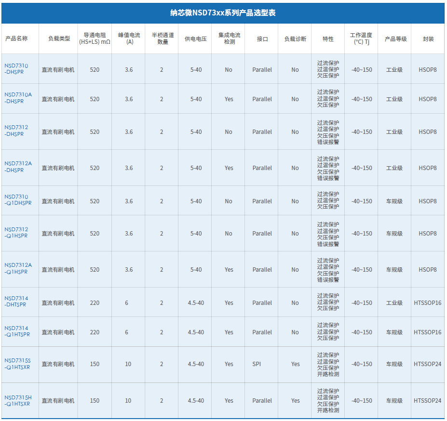Click the 集成电流检测 column header
This screenshot has height=421, width=447.
(230, 39)
